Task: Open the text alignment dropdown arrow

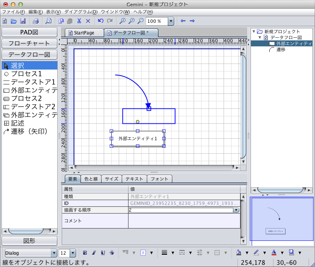Action: [151, 253]
